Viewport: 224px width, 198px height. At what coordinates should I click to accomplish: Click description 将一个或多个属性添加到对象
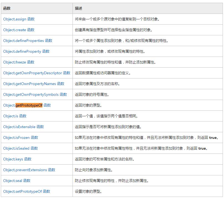122,41
